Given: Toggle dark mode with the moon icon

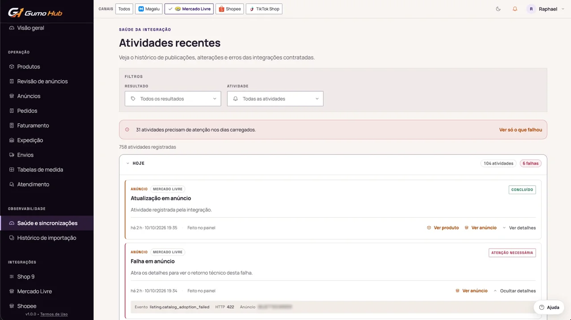Looking at the screenshot, I should [x=498, y=9].
